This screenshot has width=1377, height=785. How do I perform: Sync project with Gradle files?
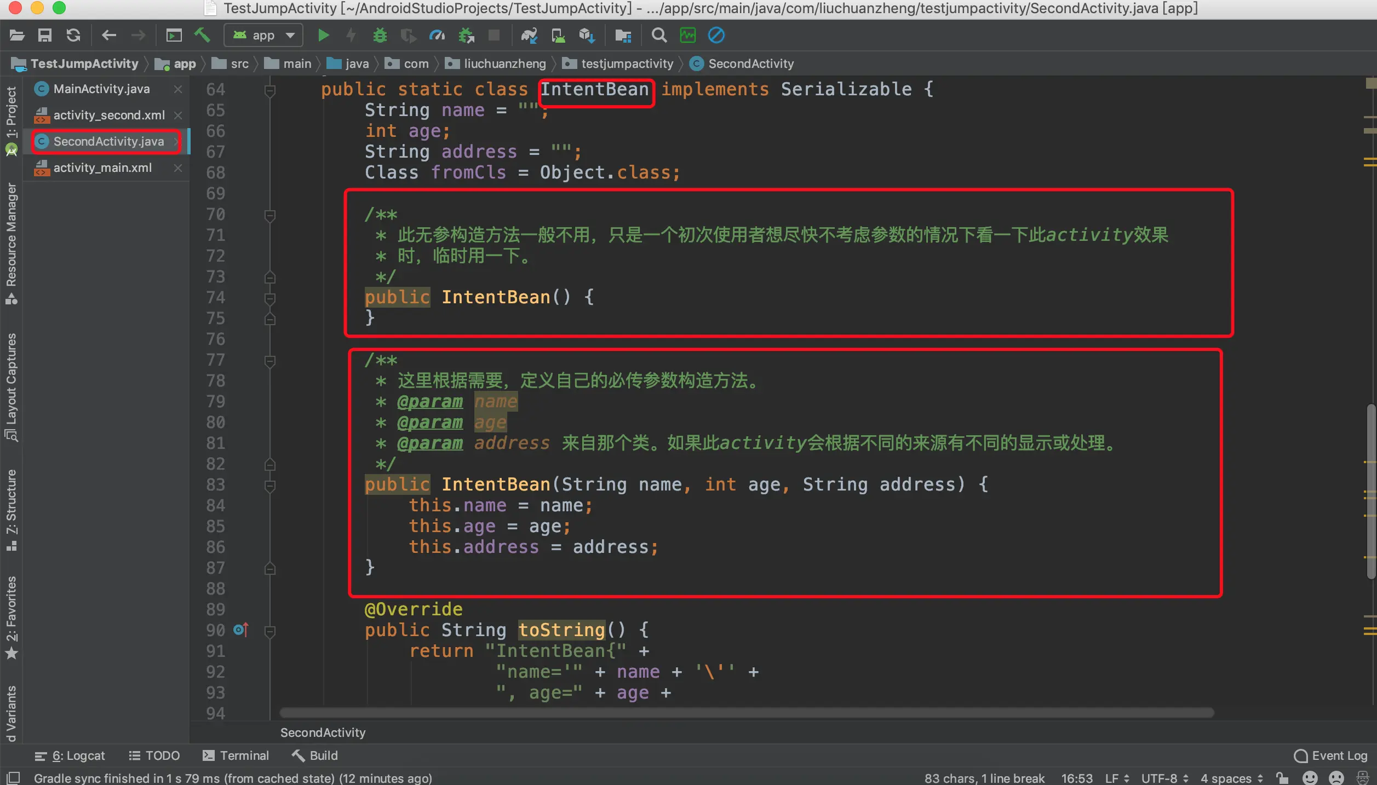(529, 36)
